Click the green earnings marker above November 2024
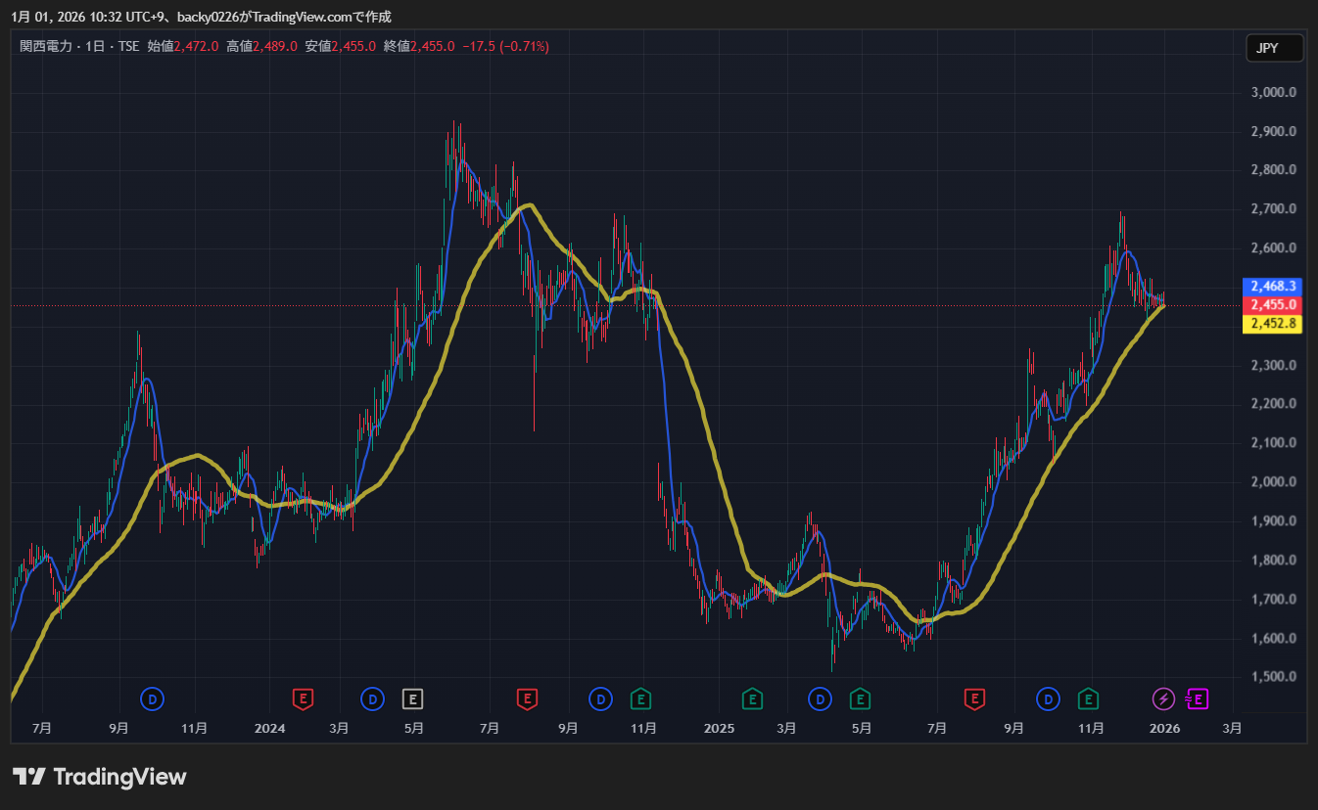The image size is (1318, 810). [x=640, y=698]
